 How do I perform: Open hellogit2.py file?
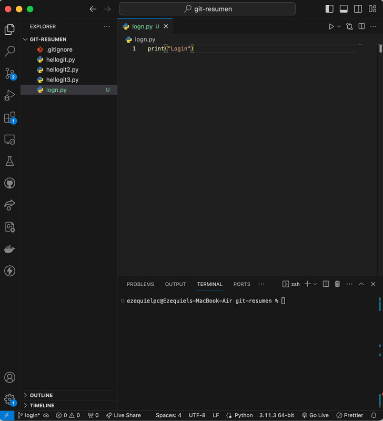69,69
